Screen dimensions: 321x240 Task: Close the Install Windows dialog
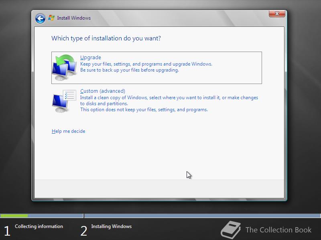[x=277, y=14]
